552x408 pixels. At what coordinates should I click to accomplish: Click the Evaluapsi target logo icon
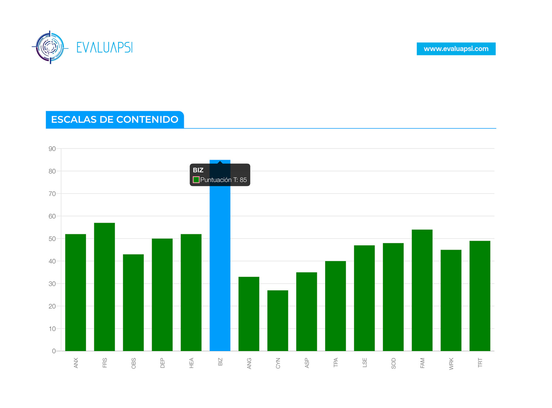coord(50,48)
